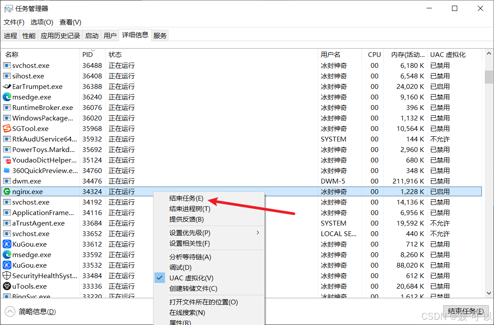This screenshot has height=325, width=494.
Task: Click the aTrustAgent.exe process icon
Action: (x=7, y=223)
